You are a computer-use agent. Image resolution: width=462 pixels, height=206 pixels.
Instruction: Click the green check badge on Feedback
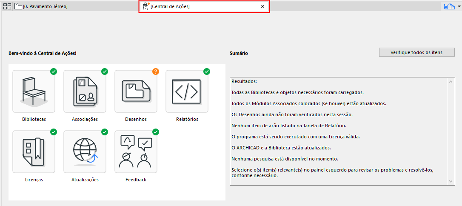coord(156,132)
